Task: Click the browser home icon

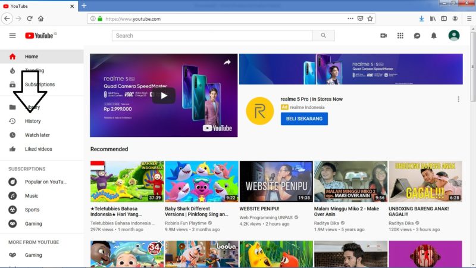Action: tap(40, 18)
